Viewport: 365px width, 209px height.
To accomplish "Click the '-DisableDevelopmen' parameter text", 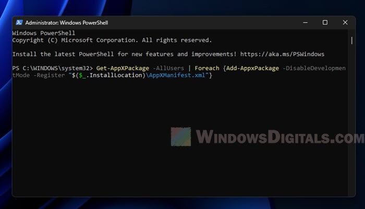I will point(314,68).
